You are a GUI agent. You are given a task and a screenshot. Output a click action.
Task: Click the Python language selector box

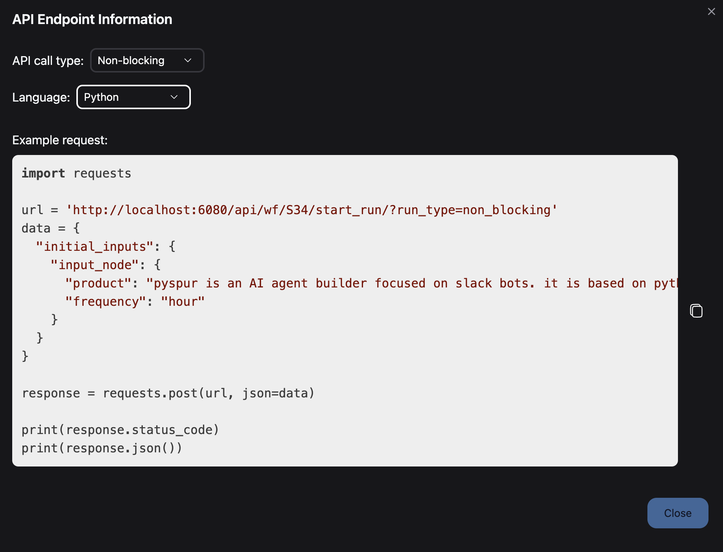pos(133,97)
